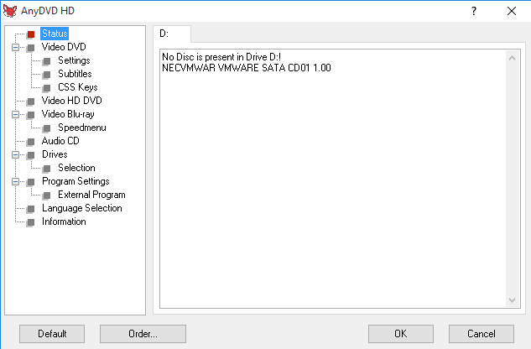Select Video Blu-ray in the tree
Viewport: 531px width, 349px height.
point(68,114)
